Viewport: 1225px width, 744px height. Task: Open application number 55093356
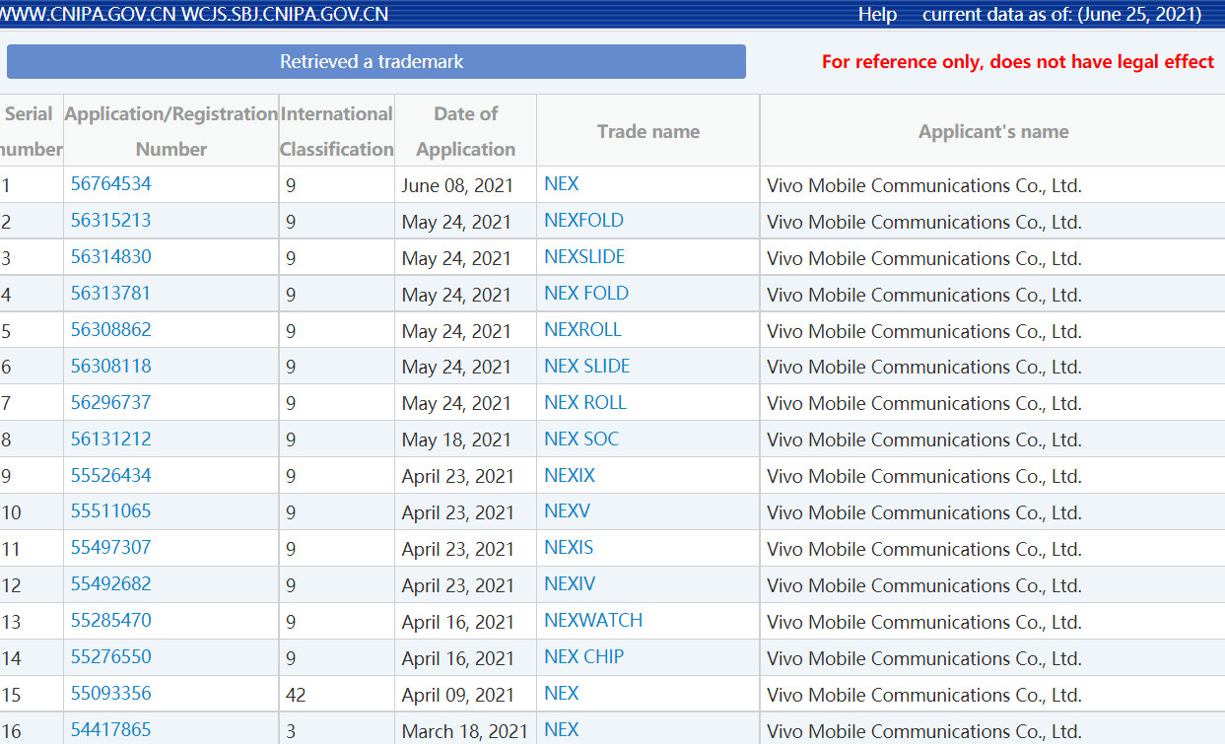[x=111, y=694]
